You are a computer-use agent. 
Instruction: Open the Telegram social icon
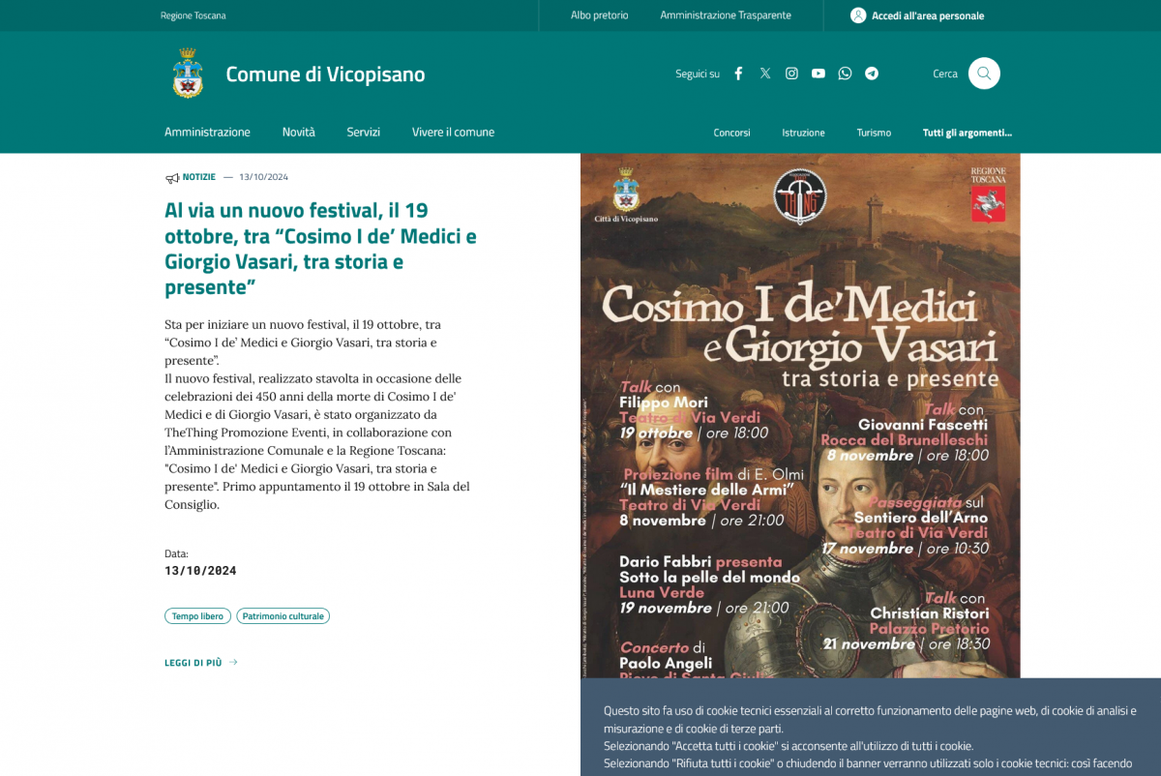(x=872, y=74)
